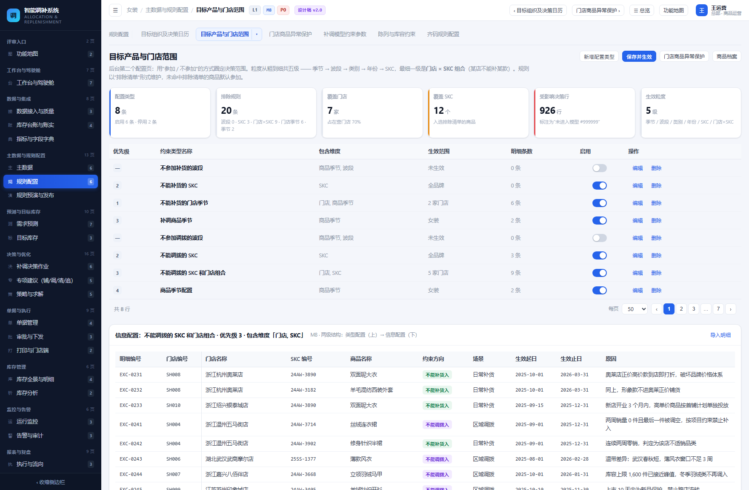The image size is (749, 490).
Task: Open 补调决策作业 in the sidebar
Action: point(51,267)
